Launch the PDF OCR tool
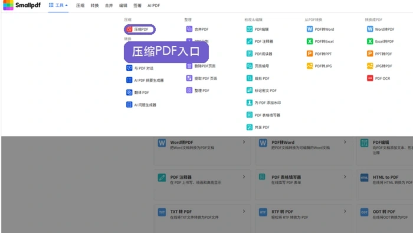The image size is (413, 233). click(379, 78)
